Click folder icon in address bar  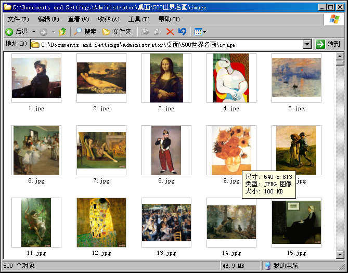pos(35,45)
